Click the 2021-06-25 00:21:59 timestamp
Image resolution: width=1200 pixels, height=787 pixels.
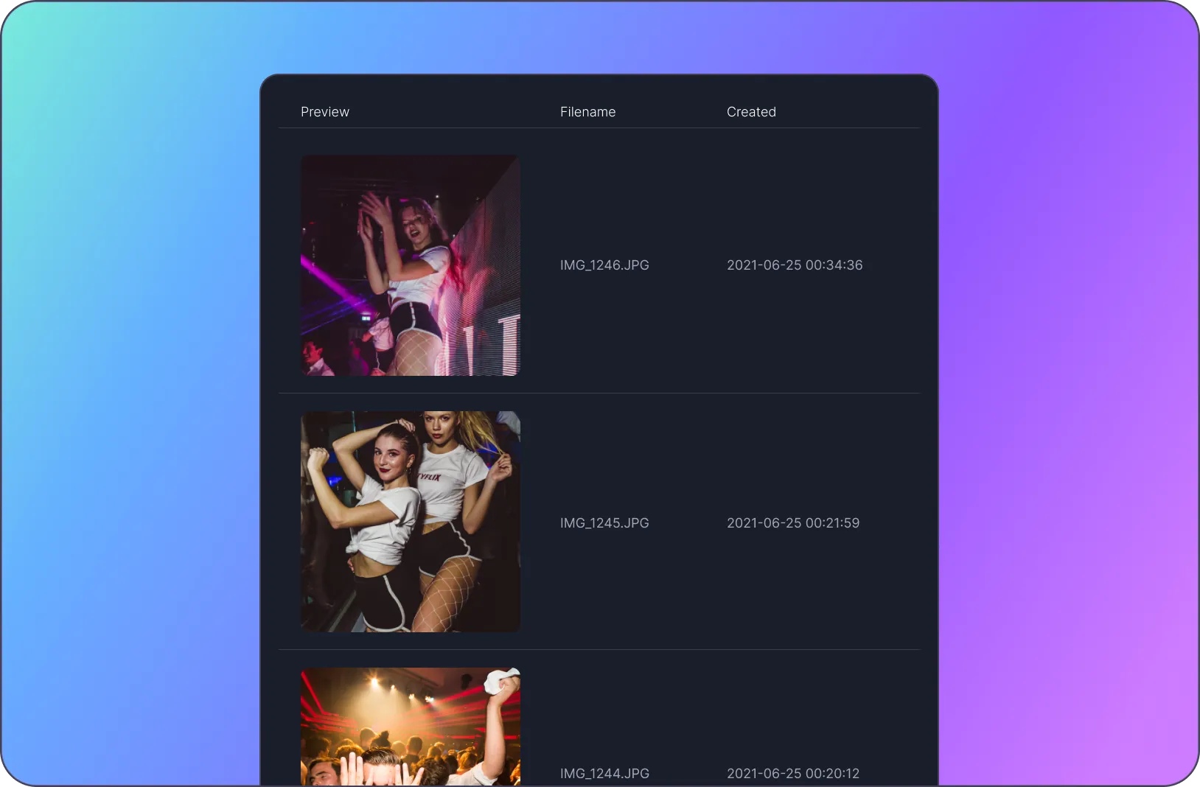click(793, 523)
